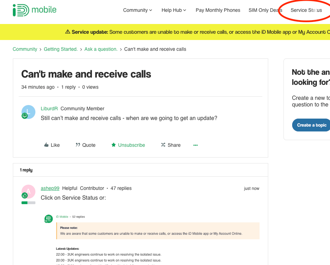Click LiburdR's avatar
This screenshot has width=330, height=265.
pyautogui.click(x=28, y=112)
